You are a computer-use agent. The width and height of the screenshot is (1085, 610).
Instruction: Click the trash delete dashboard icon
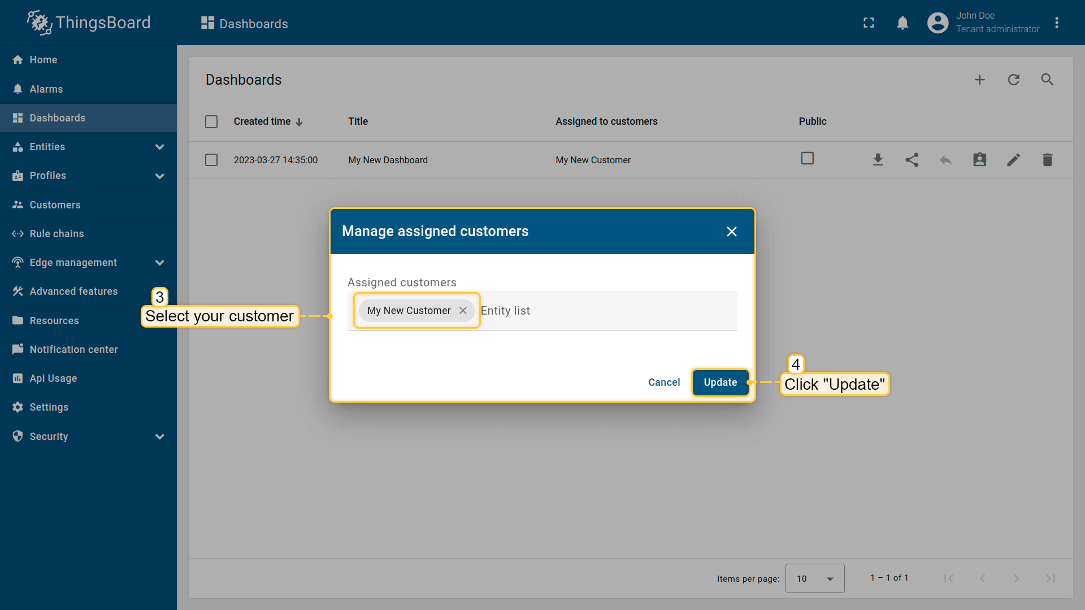(1047, 160)
